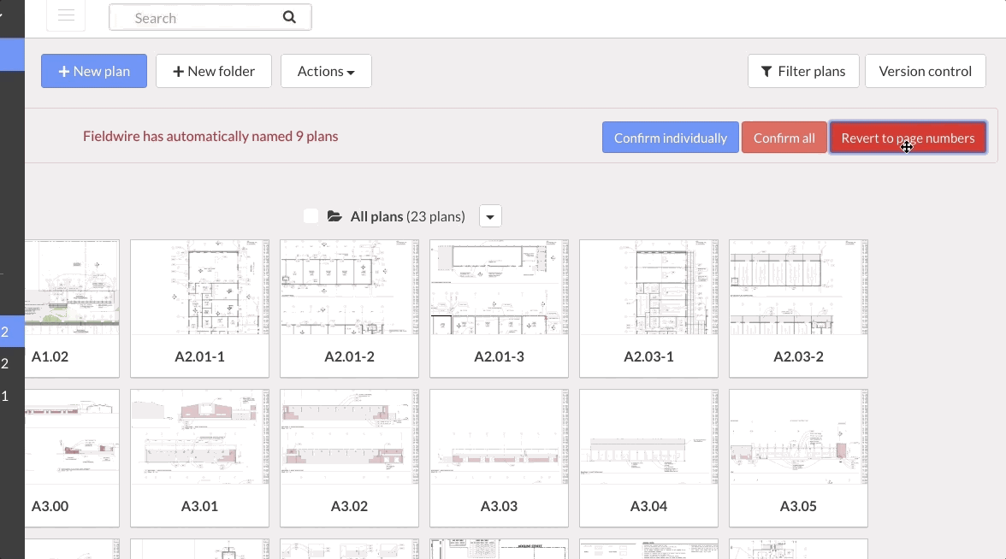Open plan thumbnail A2.01-1
The width and height of the screenshot is (1006, 559).
[x=199, y=288]
